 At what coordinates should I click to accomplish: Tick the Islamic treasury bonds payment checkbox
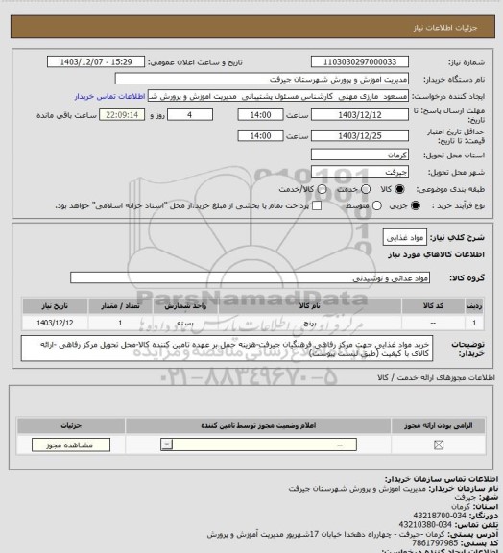317,205
